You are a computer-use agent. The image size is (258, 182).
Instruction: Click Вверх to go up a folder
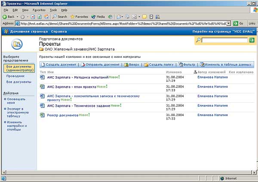tap(132, 65)
